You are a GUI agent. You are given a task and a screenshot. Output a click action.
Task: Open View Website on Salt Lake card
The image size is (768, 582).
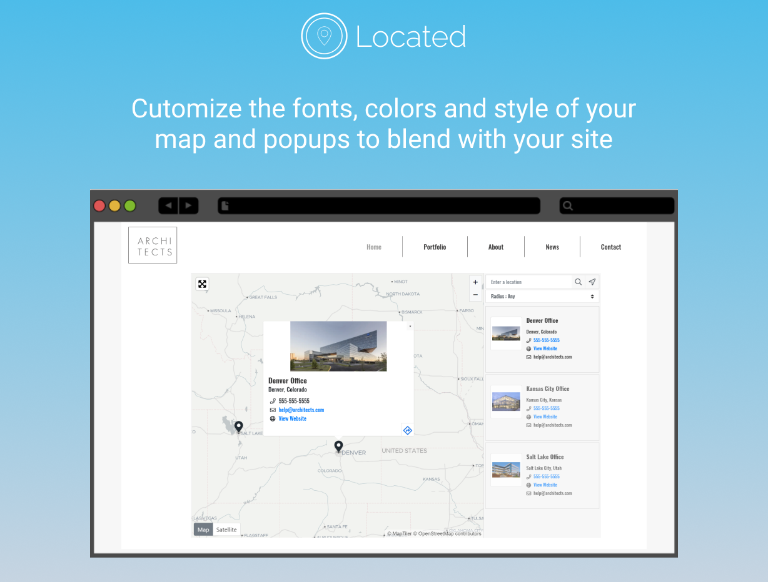(x=545, y=485)
